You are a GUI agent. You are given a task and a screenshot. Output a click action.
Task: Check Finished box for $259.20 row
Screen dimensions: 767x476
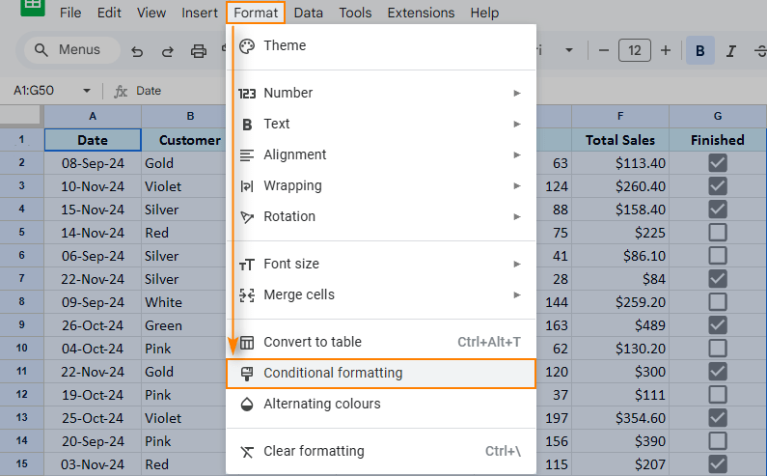718,301
